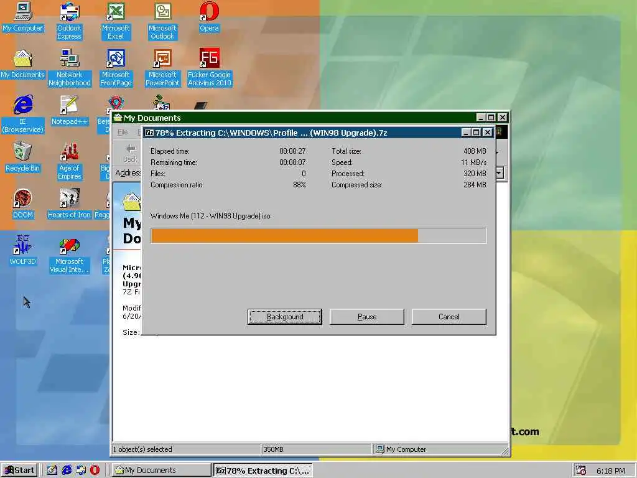Open My Computer desktop icon
The image size is (637, 478).
pos(23,18)
